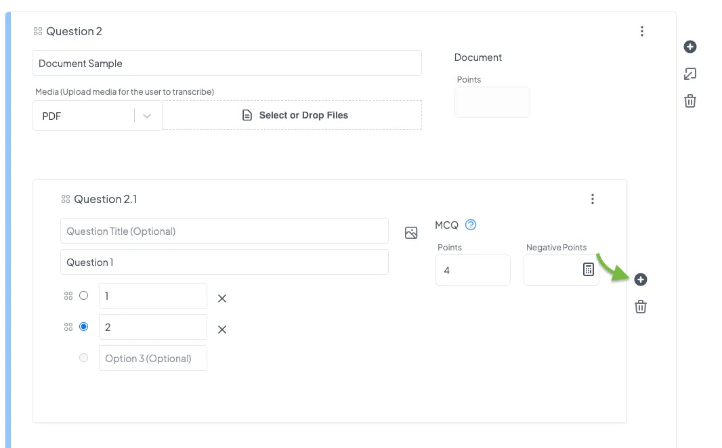Add an image to Question 2.1
722x448 pixels.
(x=411, y=233)
